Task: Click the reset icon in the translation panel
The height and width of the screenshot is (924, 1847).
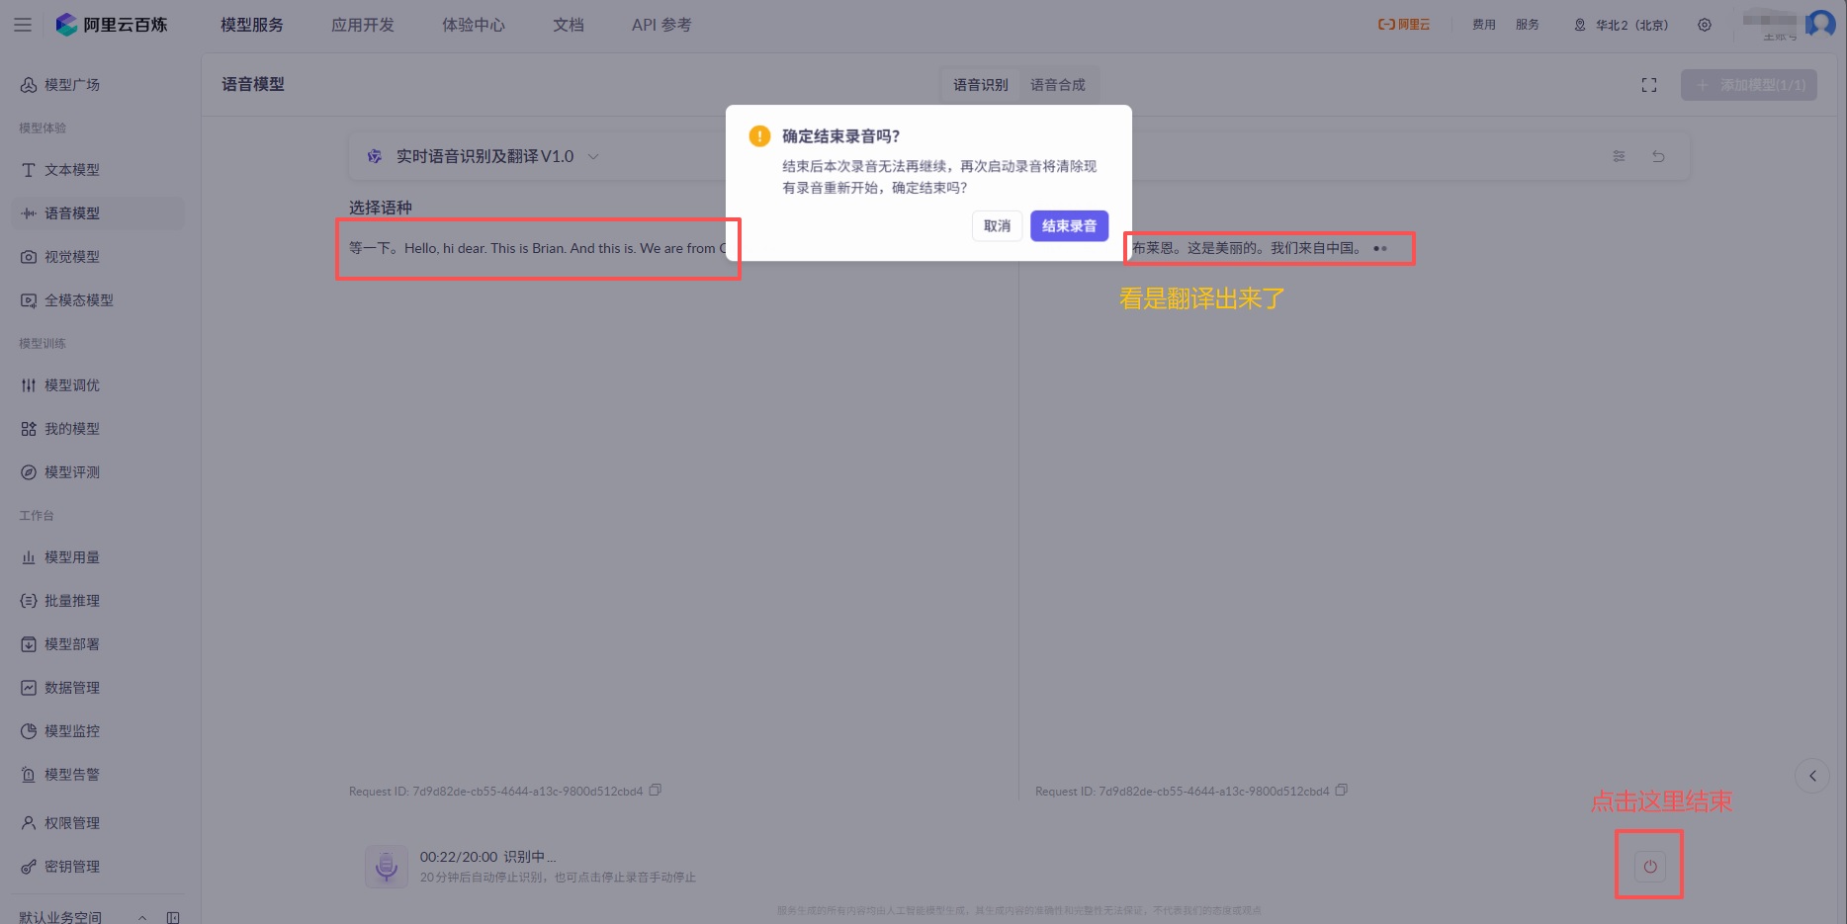Action: [x=1659, y=156]
